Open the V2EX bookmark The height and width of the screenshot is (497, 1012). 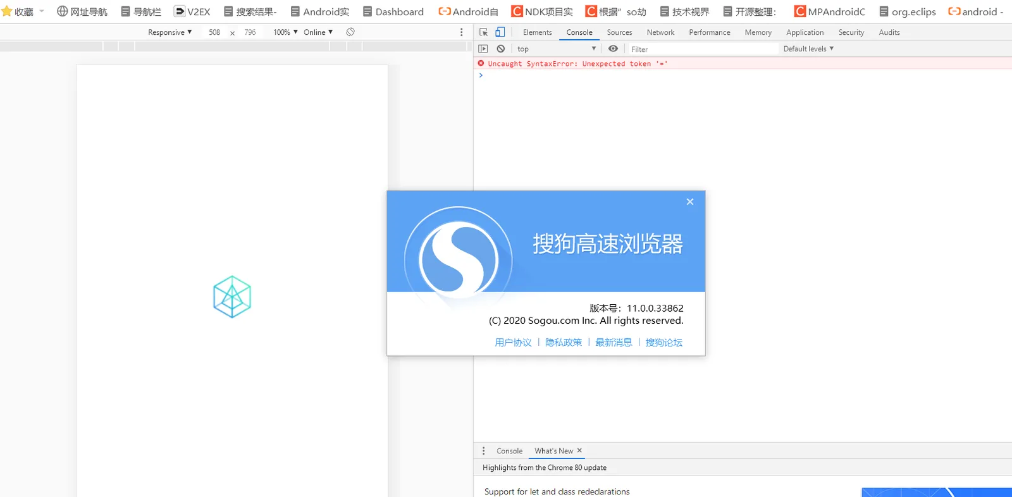tap(192, 11)
